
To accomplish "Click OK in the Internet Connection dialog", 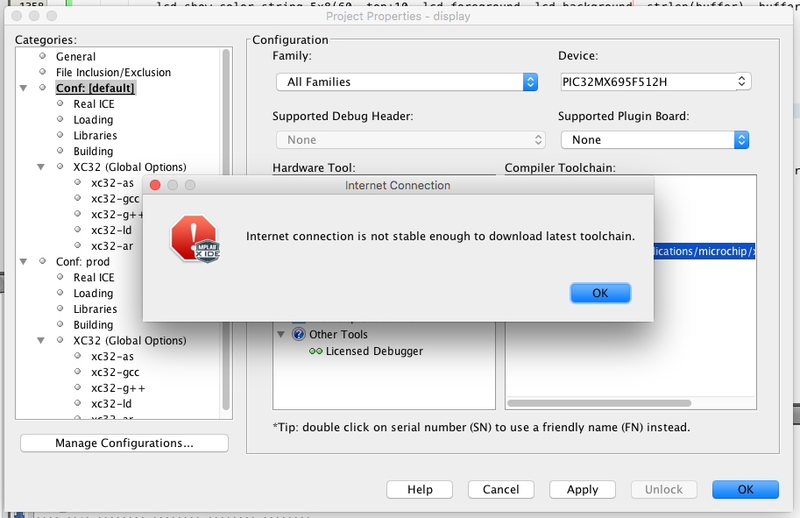I will click(600, 293).
